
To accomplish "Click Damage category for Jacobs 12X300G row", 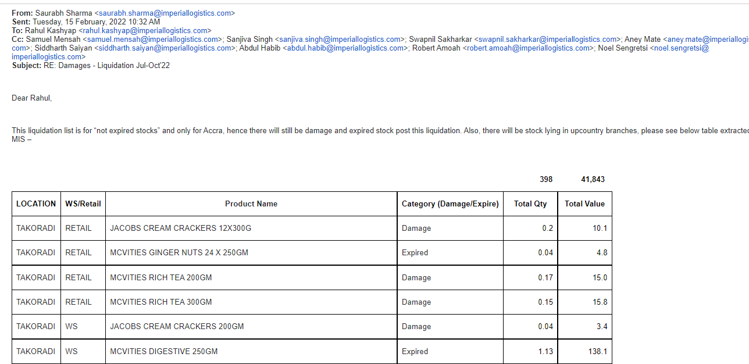I will [450, 229].
